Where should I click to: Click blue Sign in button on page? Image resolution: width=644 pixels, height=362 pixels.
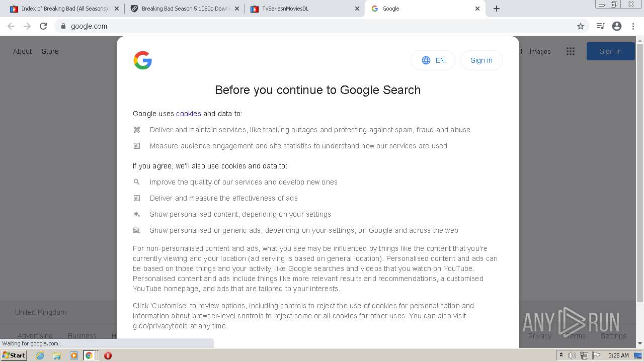coord(610,51)
